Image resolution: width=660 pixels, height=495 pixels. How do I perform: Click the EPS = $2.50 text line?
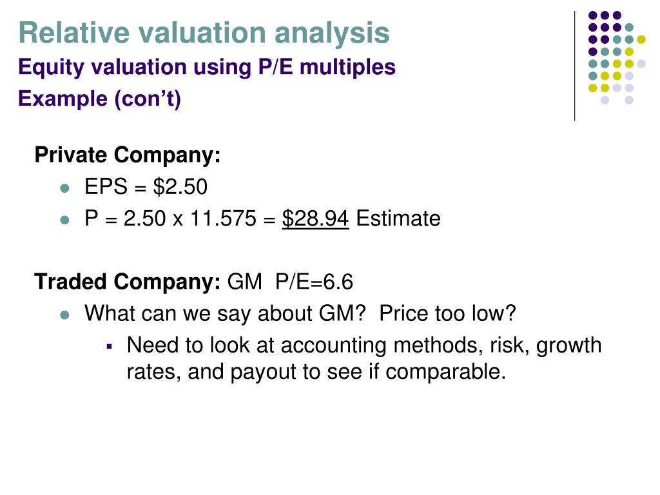click(146, 188)
